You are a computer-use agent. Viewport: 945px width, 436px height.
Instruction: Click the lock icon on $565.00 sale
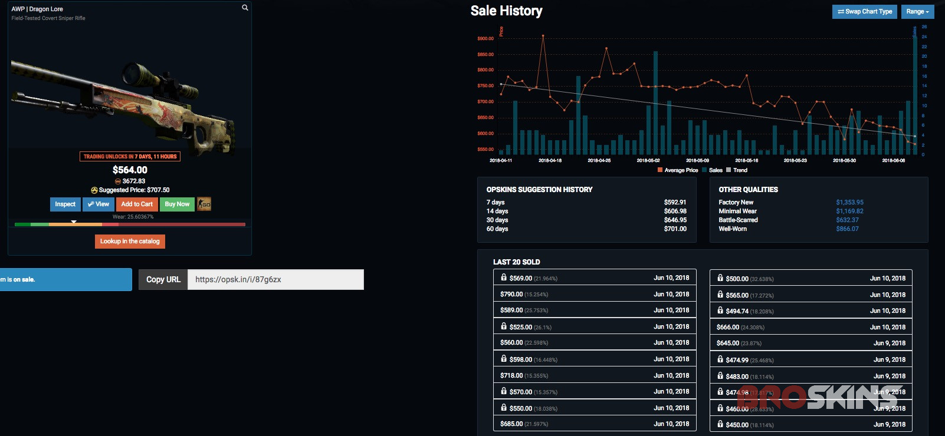(x=720, y=294)
